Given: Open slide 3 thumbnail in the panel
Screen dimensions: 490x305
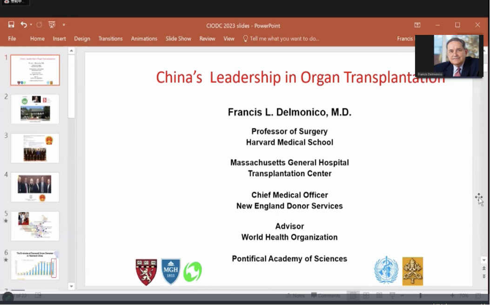Looking at the screenshot, I should pyautogui.click(x=35, y=148).
